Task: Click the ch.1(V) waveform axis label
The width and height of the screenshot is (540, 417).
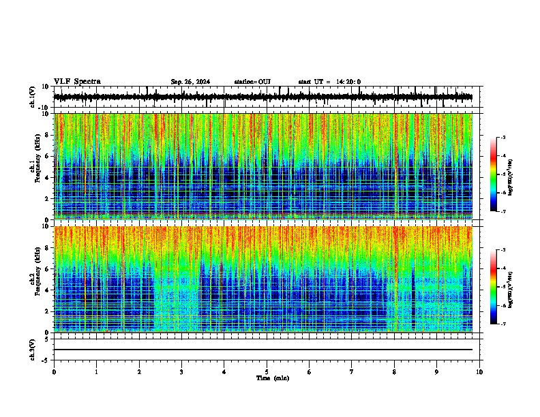Action: click(32, 97)
